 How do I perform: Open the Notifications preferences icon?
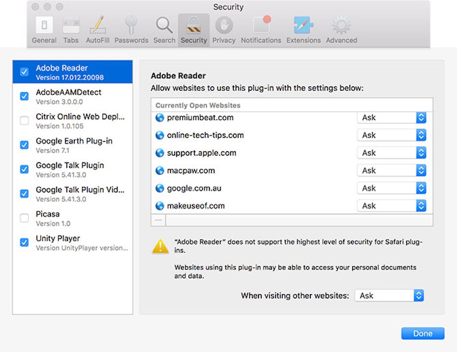coord(261,30)
